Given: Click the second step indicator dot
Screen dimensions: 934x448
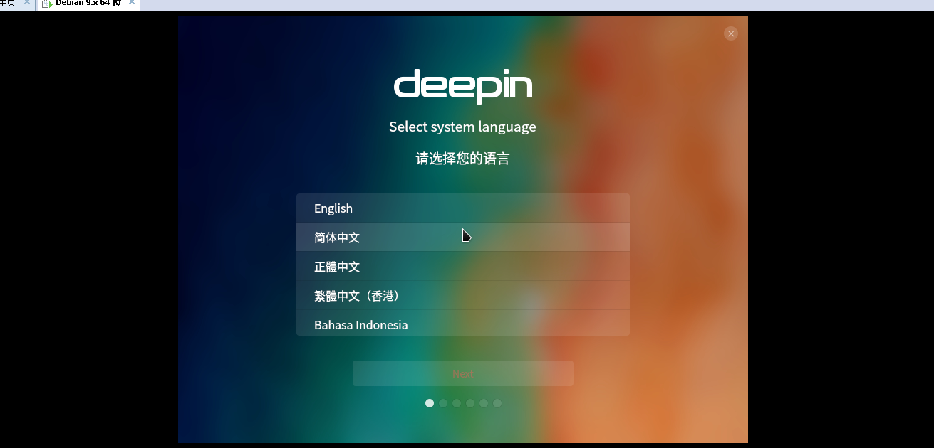Looking at the screenshot, I should click(x=443, y=403).
